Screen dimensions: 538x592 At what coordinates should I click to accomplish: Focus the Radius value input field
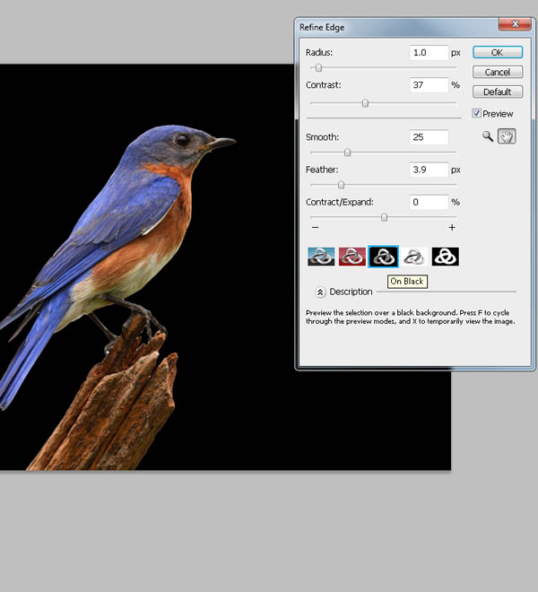429,53
